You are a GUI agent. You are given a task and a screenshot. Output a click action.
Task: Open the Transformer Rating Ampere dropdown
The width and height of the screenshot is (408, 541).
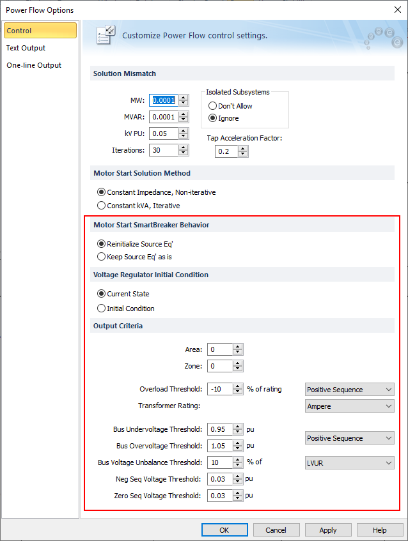tap(350, 406)
